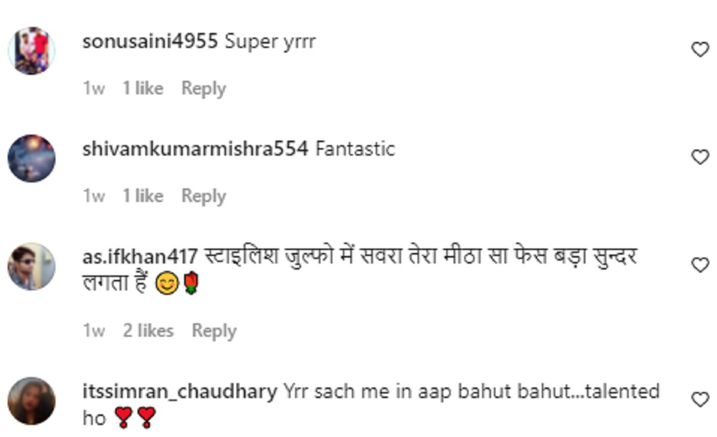717x437 pixels.
Task: View 2 likes on as.ifkhan417's comment
Action: [148, 331]
